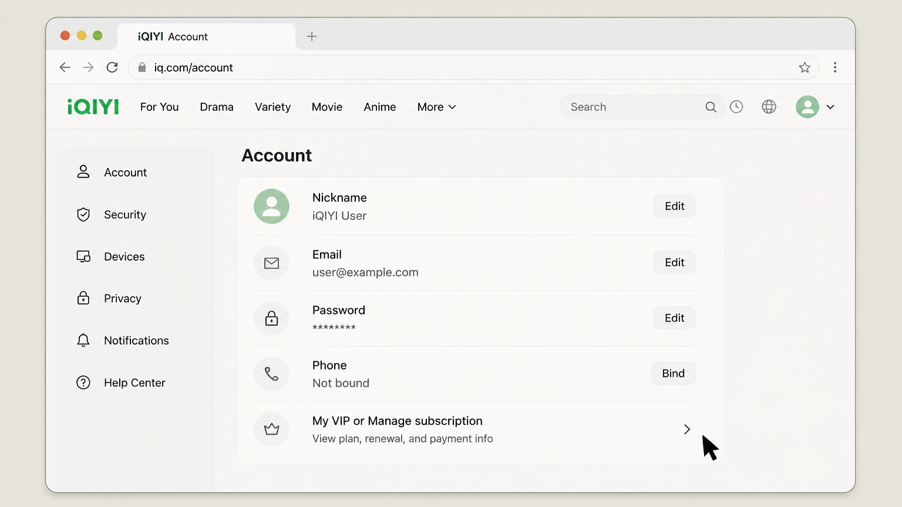Bookmark this page with the star icon
Screen dimensions: 902x507
pos(805,67)
